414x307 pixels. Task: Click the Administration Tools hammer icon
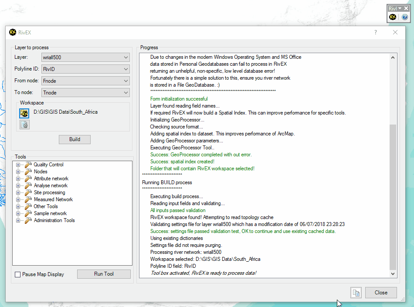tap(28, 220)
